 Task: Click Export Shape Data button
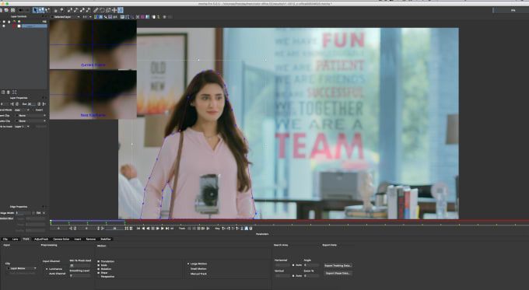pos(338,273)
